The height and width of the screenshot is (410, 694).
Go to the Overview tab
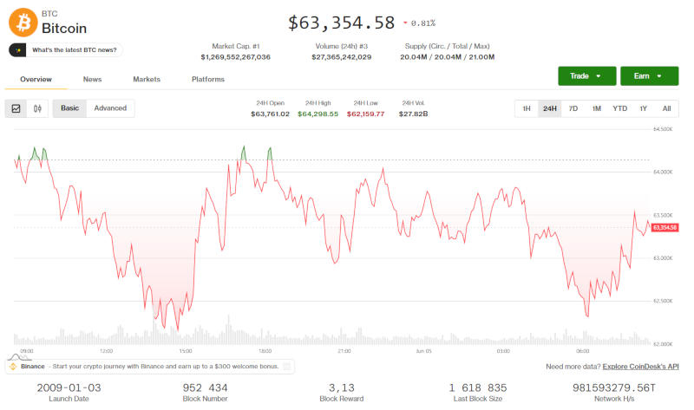pyautogui.click(x=36, y=79)
